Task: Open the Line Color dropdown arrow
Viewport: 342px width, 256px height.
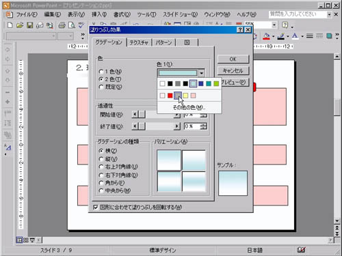Action: point(288,36)
